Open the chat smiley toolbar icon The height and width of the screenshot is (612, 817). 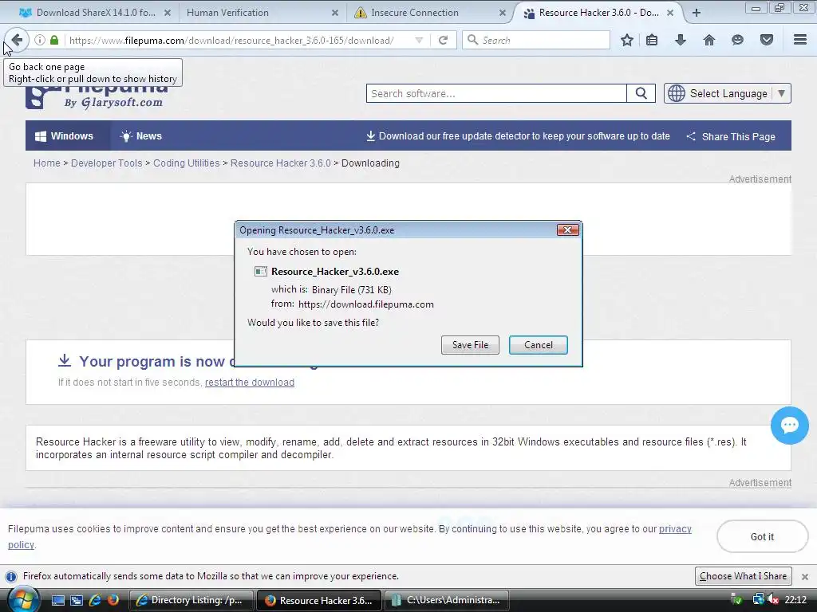[737, 40]
